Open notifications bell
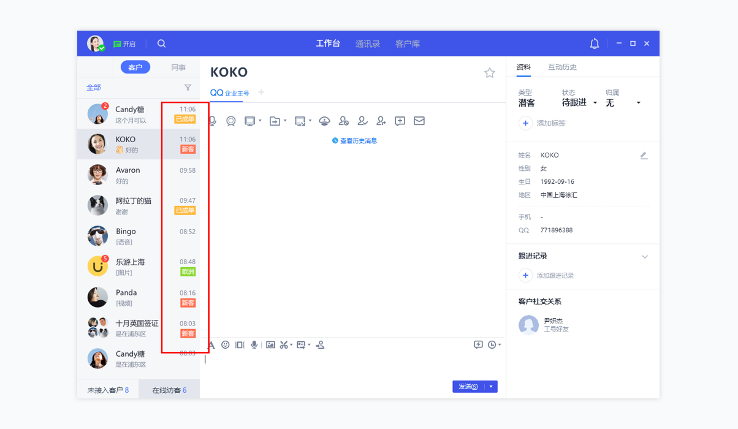738x429 pixels. point(594,44)
